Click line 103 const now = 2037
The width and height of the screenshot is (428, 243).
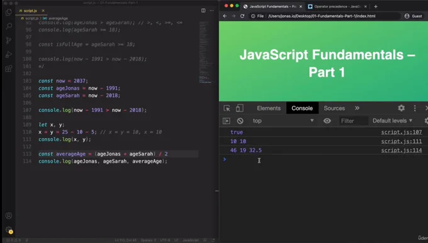point(64,81)
